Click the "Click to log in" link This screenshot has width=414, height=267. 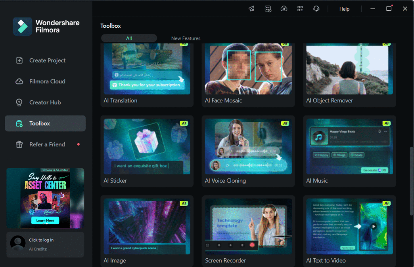[41, 240]
